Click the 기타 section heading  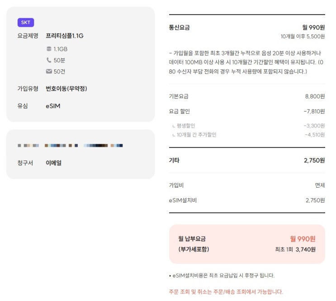coord(174,160)
